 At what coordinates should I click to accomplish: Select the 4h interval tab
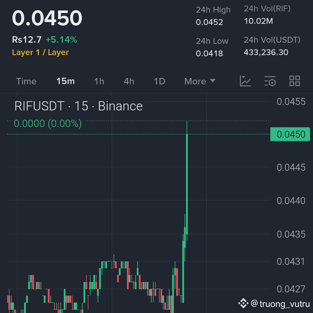click(129, 81)
